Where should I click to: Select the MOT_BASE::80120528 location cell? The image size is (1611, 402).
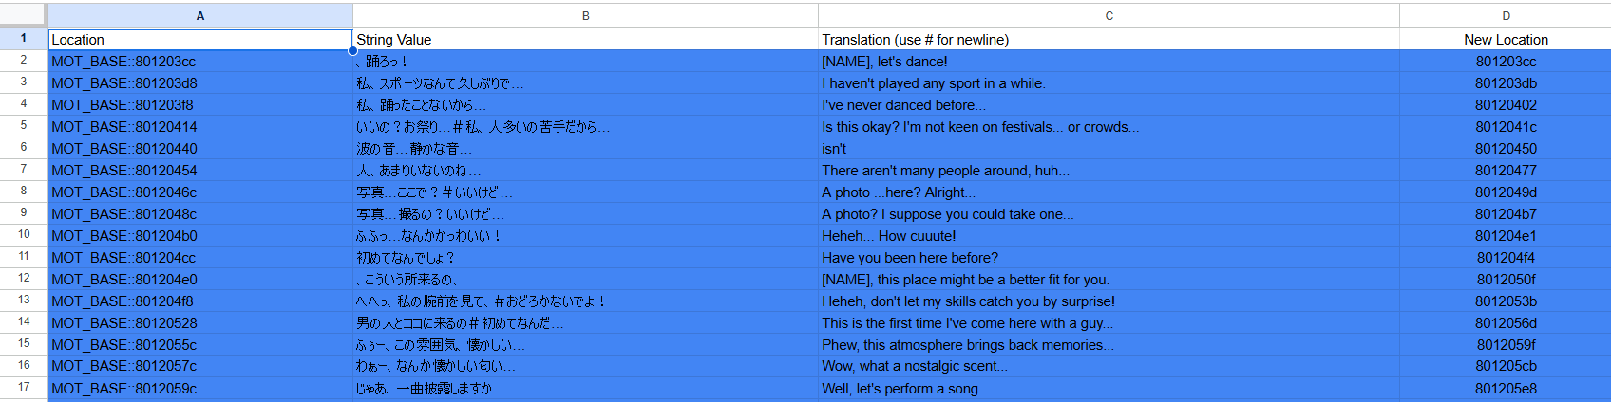click(x=199, y=323)
